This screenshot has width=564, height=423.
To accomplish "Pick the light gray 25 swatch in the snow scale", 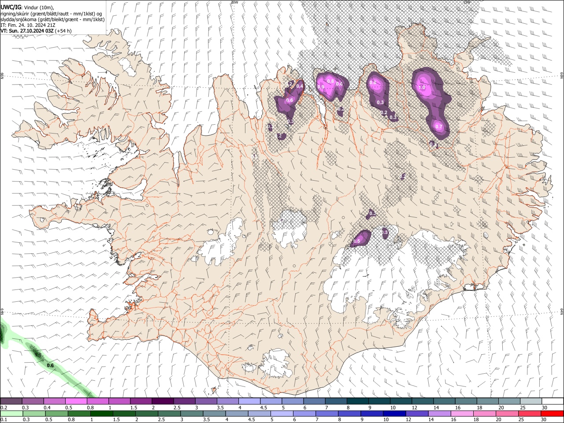I will [x=531, y=401].
